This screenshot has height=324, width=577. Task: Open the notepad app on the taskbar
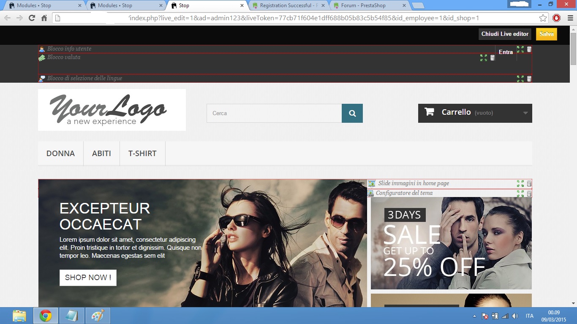pyautogui.click(x=72, y=316)
